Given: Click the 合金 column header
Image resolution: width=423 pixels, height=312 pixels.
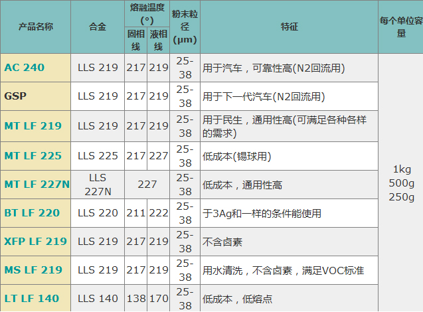Looking at the screenshot, I should click(x=97, y=27).
